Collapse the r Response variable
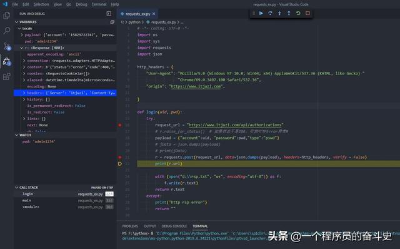Viewport: 400px width, 249px height. click(22, 48)
